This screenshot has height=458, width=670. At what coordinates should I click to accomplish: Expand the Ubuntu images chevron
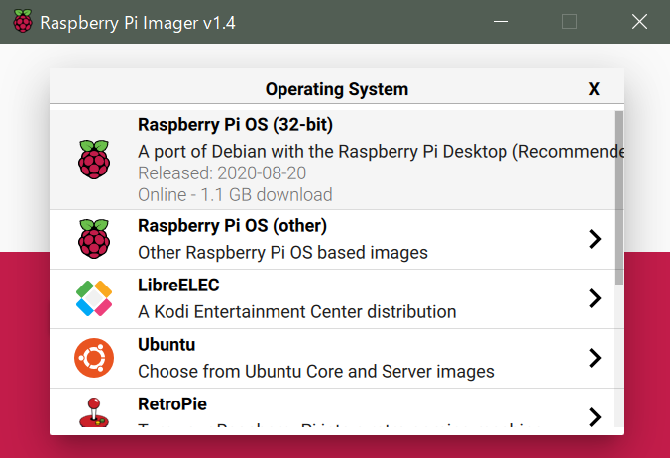tap(595, 358)
